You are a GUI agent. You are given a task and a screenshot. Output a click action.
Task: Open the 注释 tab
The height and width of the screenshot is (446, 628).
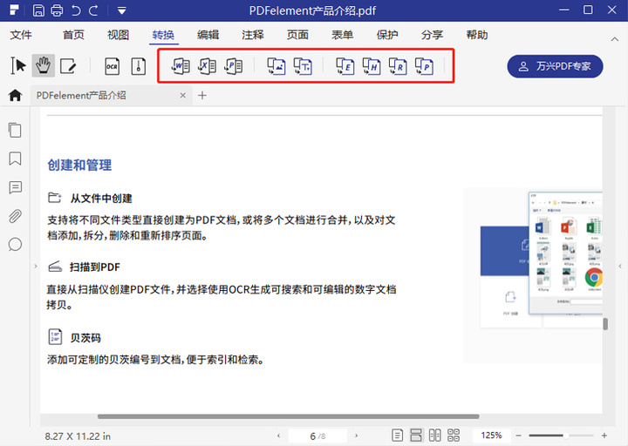253,35
